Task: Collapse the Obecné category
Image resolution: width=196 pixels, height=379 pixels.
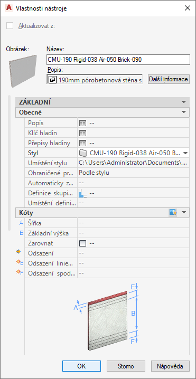Action: 184,112
